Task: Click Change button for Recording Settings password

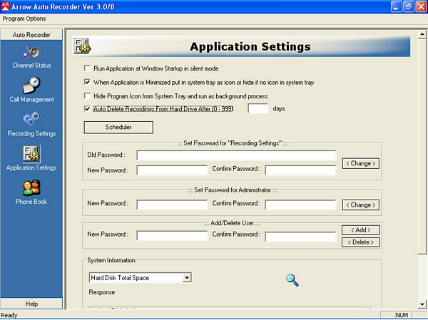Action: 360,163
